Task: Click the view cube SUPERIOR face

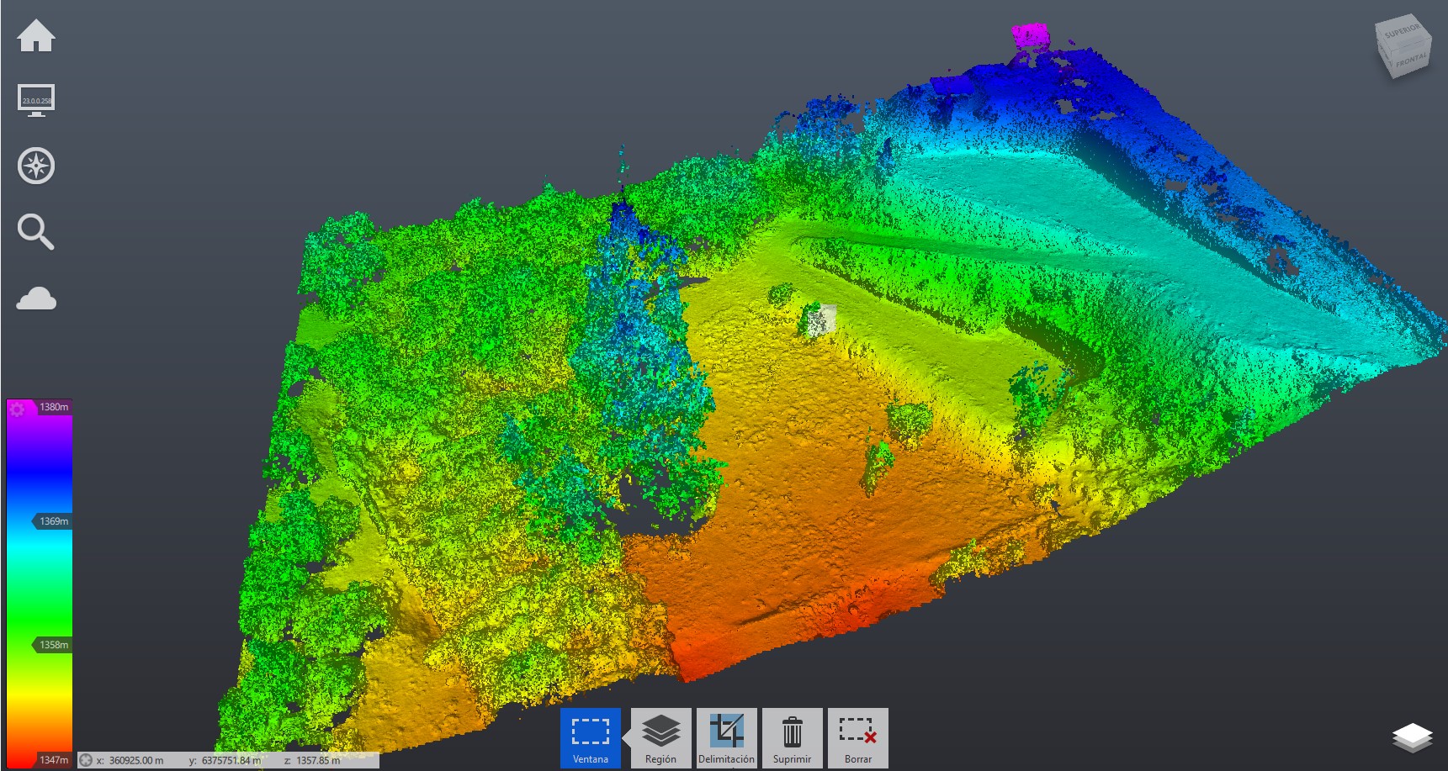Action: [1402, 33]
